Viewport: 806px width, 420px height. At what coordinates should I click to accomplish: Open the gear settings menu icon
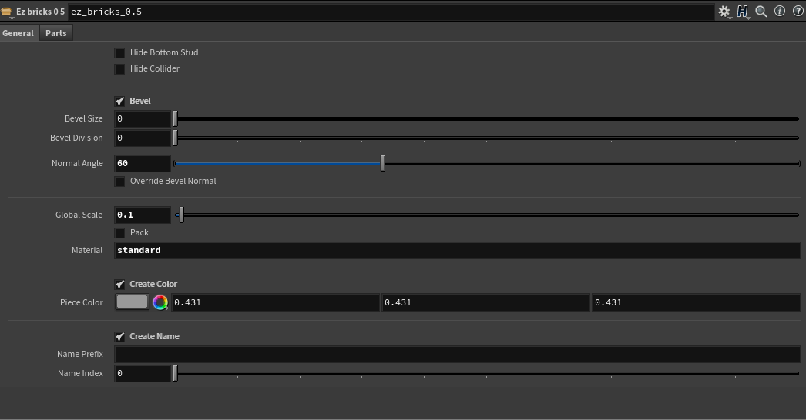tap(724, 12)
